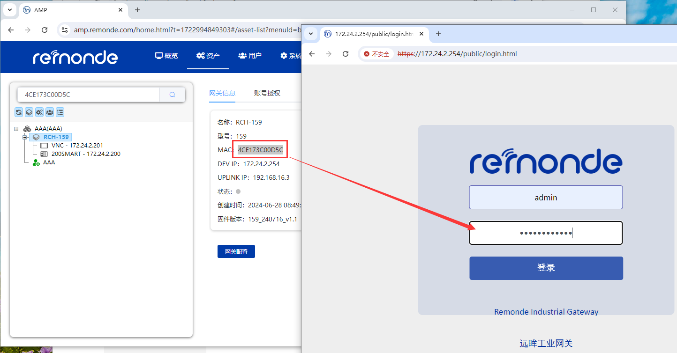Collapse the RCH-159 tree node
The image size is (677, 353).
[x=25, y=137]
